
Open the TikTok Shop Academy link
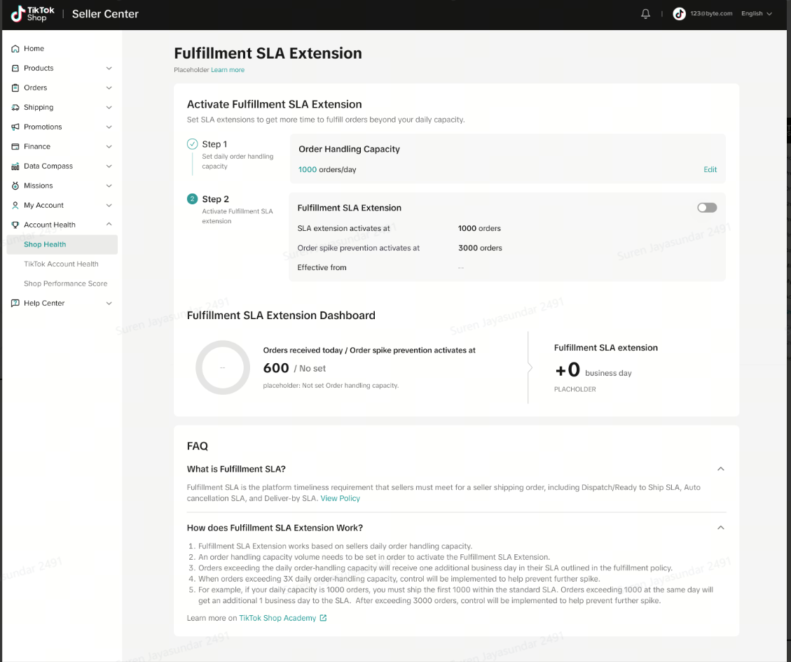pos(277,619)
